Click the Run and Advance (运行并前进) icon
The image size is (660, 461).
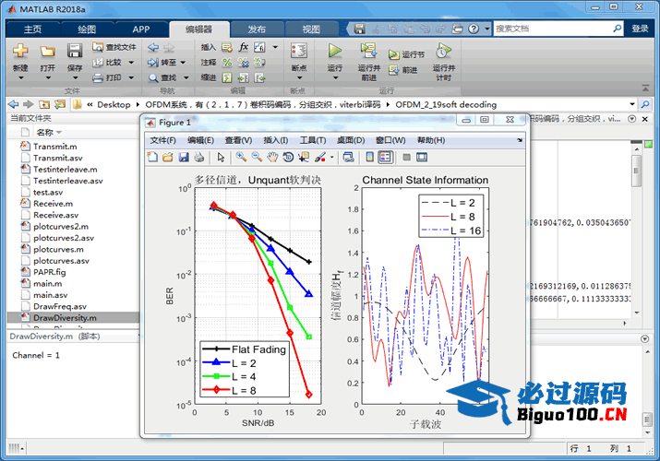[x=368, y=51]
